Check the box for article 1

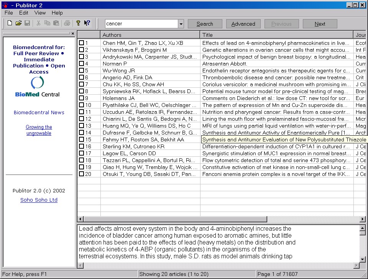pyautogui.click(x=81, y=43)
